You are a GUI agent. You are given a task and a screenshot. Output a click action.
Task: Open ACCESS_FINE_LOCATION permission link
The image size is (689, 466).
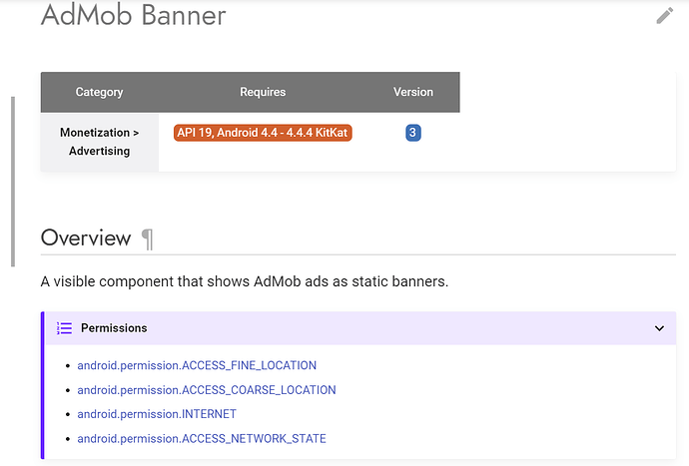[x=197, y=365]
